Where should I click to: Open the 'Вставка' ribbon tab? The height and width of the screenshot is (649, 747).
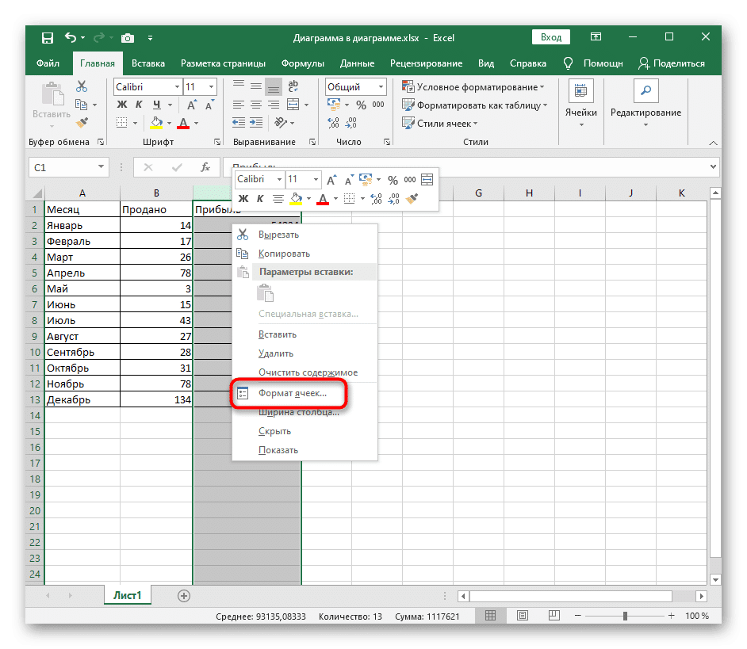(x=148, y=63)
